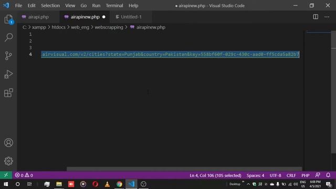The width and height of the screenshot is (336, 189).
Task: Click line number 1 in gutter
Action: tap(30, 34)
